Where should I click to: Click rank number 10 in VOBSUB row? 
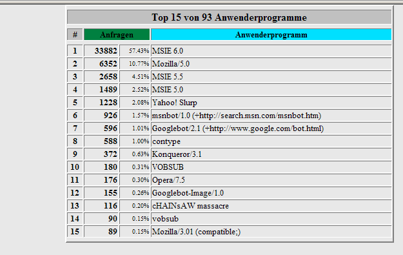[x=75, y=167]
